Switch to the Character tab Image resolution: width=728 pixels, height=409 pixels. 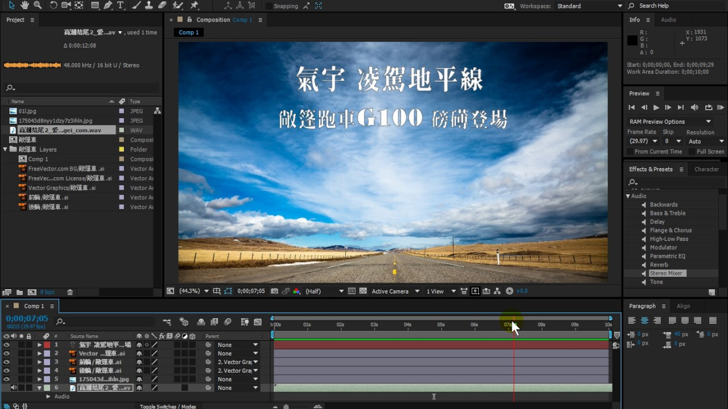click(706, 169)
